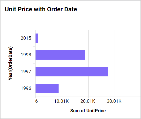The height and width of the screenshot is (119, 141).
Task: Click the 6 axis origin label
Action: pyautogui.click(x=36, y=101)
